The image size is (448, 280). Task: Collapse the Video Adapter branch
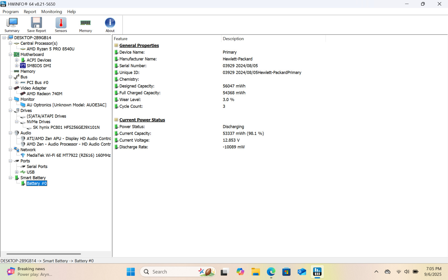point(10,88)
